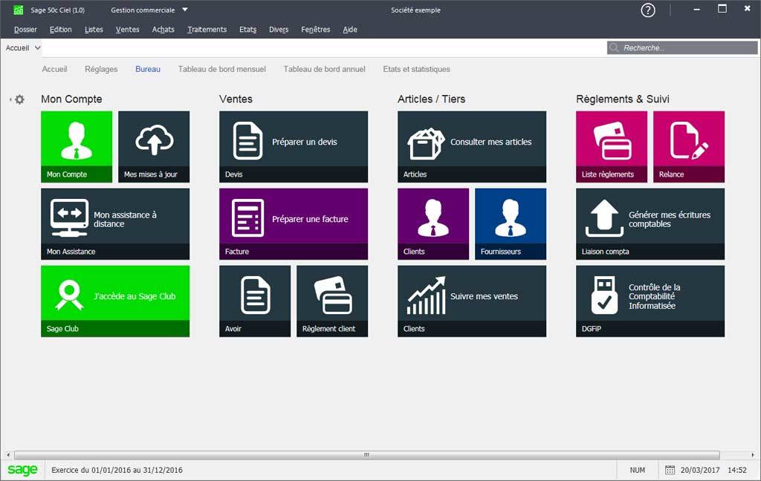Expand the Accueil dropdown arrow

[38, 48]
